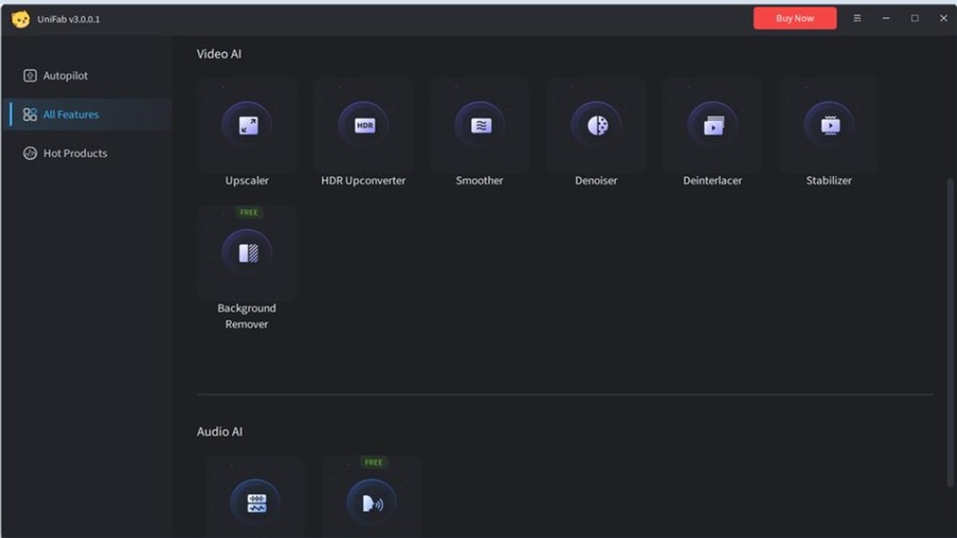Screen dimensions: 957x538
Task: Click the All Features grid icon
Action: pyautogui.click(x=30, y=114)
